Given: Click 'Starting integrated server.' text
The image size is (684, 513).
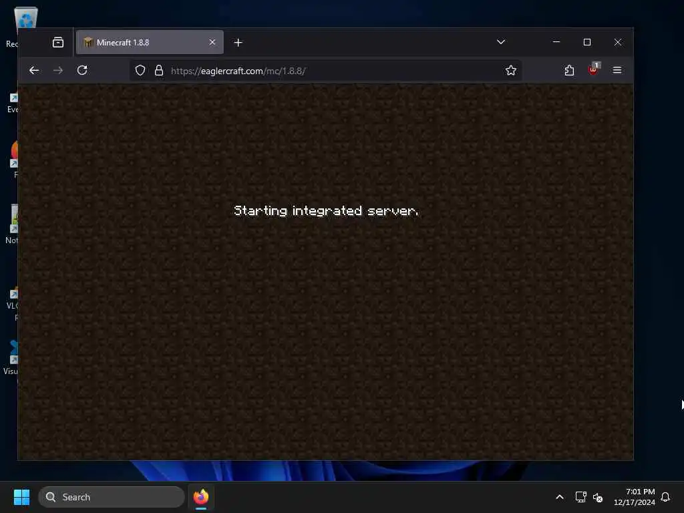Looking at the screenshot, I should (326, 210).
